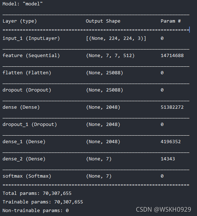
Task: Click the 'flatten (Flatten)' layer name
Action: coord(27,73)
